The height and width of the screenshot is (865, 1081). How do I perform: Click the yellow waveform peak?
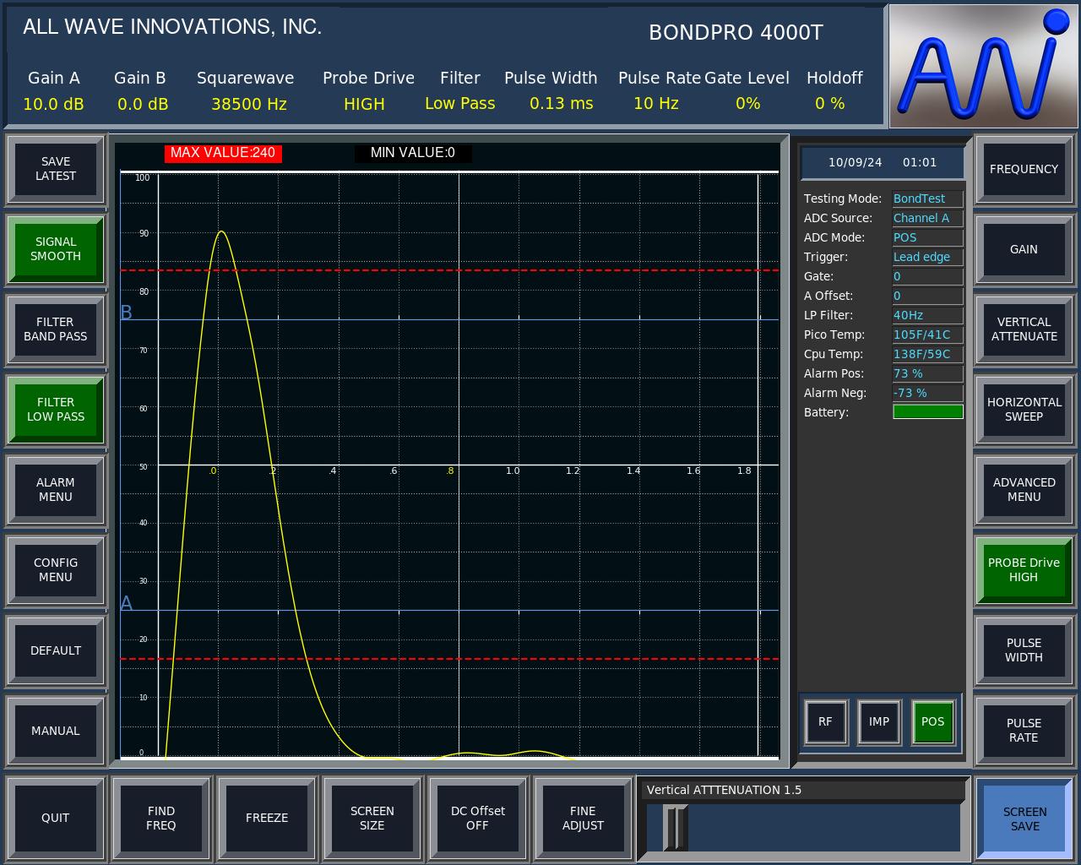[221, 231]
